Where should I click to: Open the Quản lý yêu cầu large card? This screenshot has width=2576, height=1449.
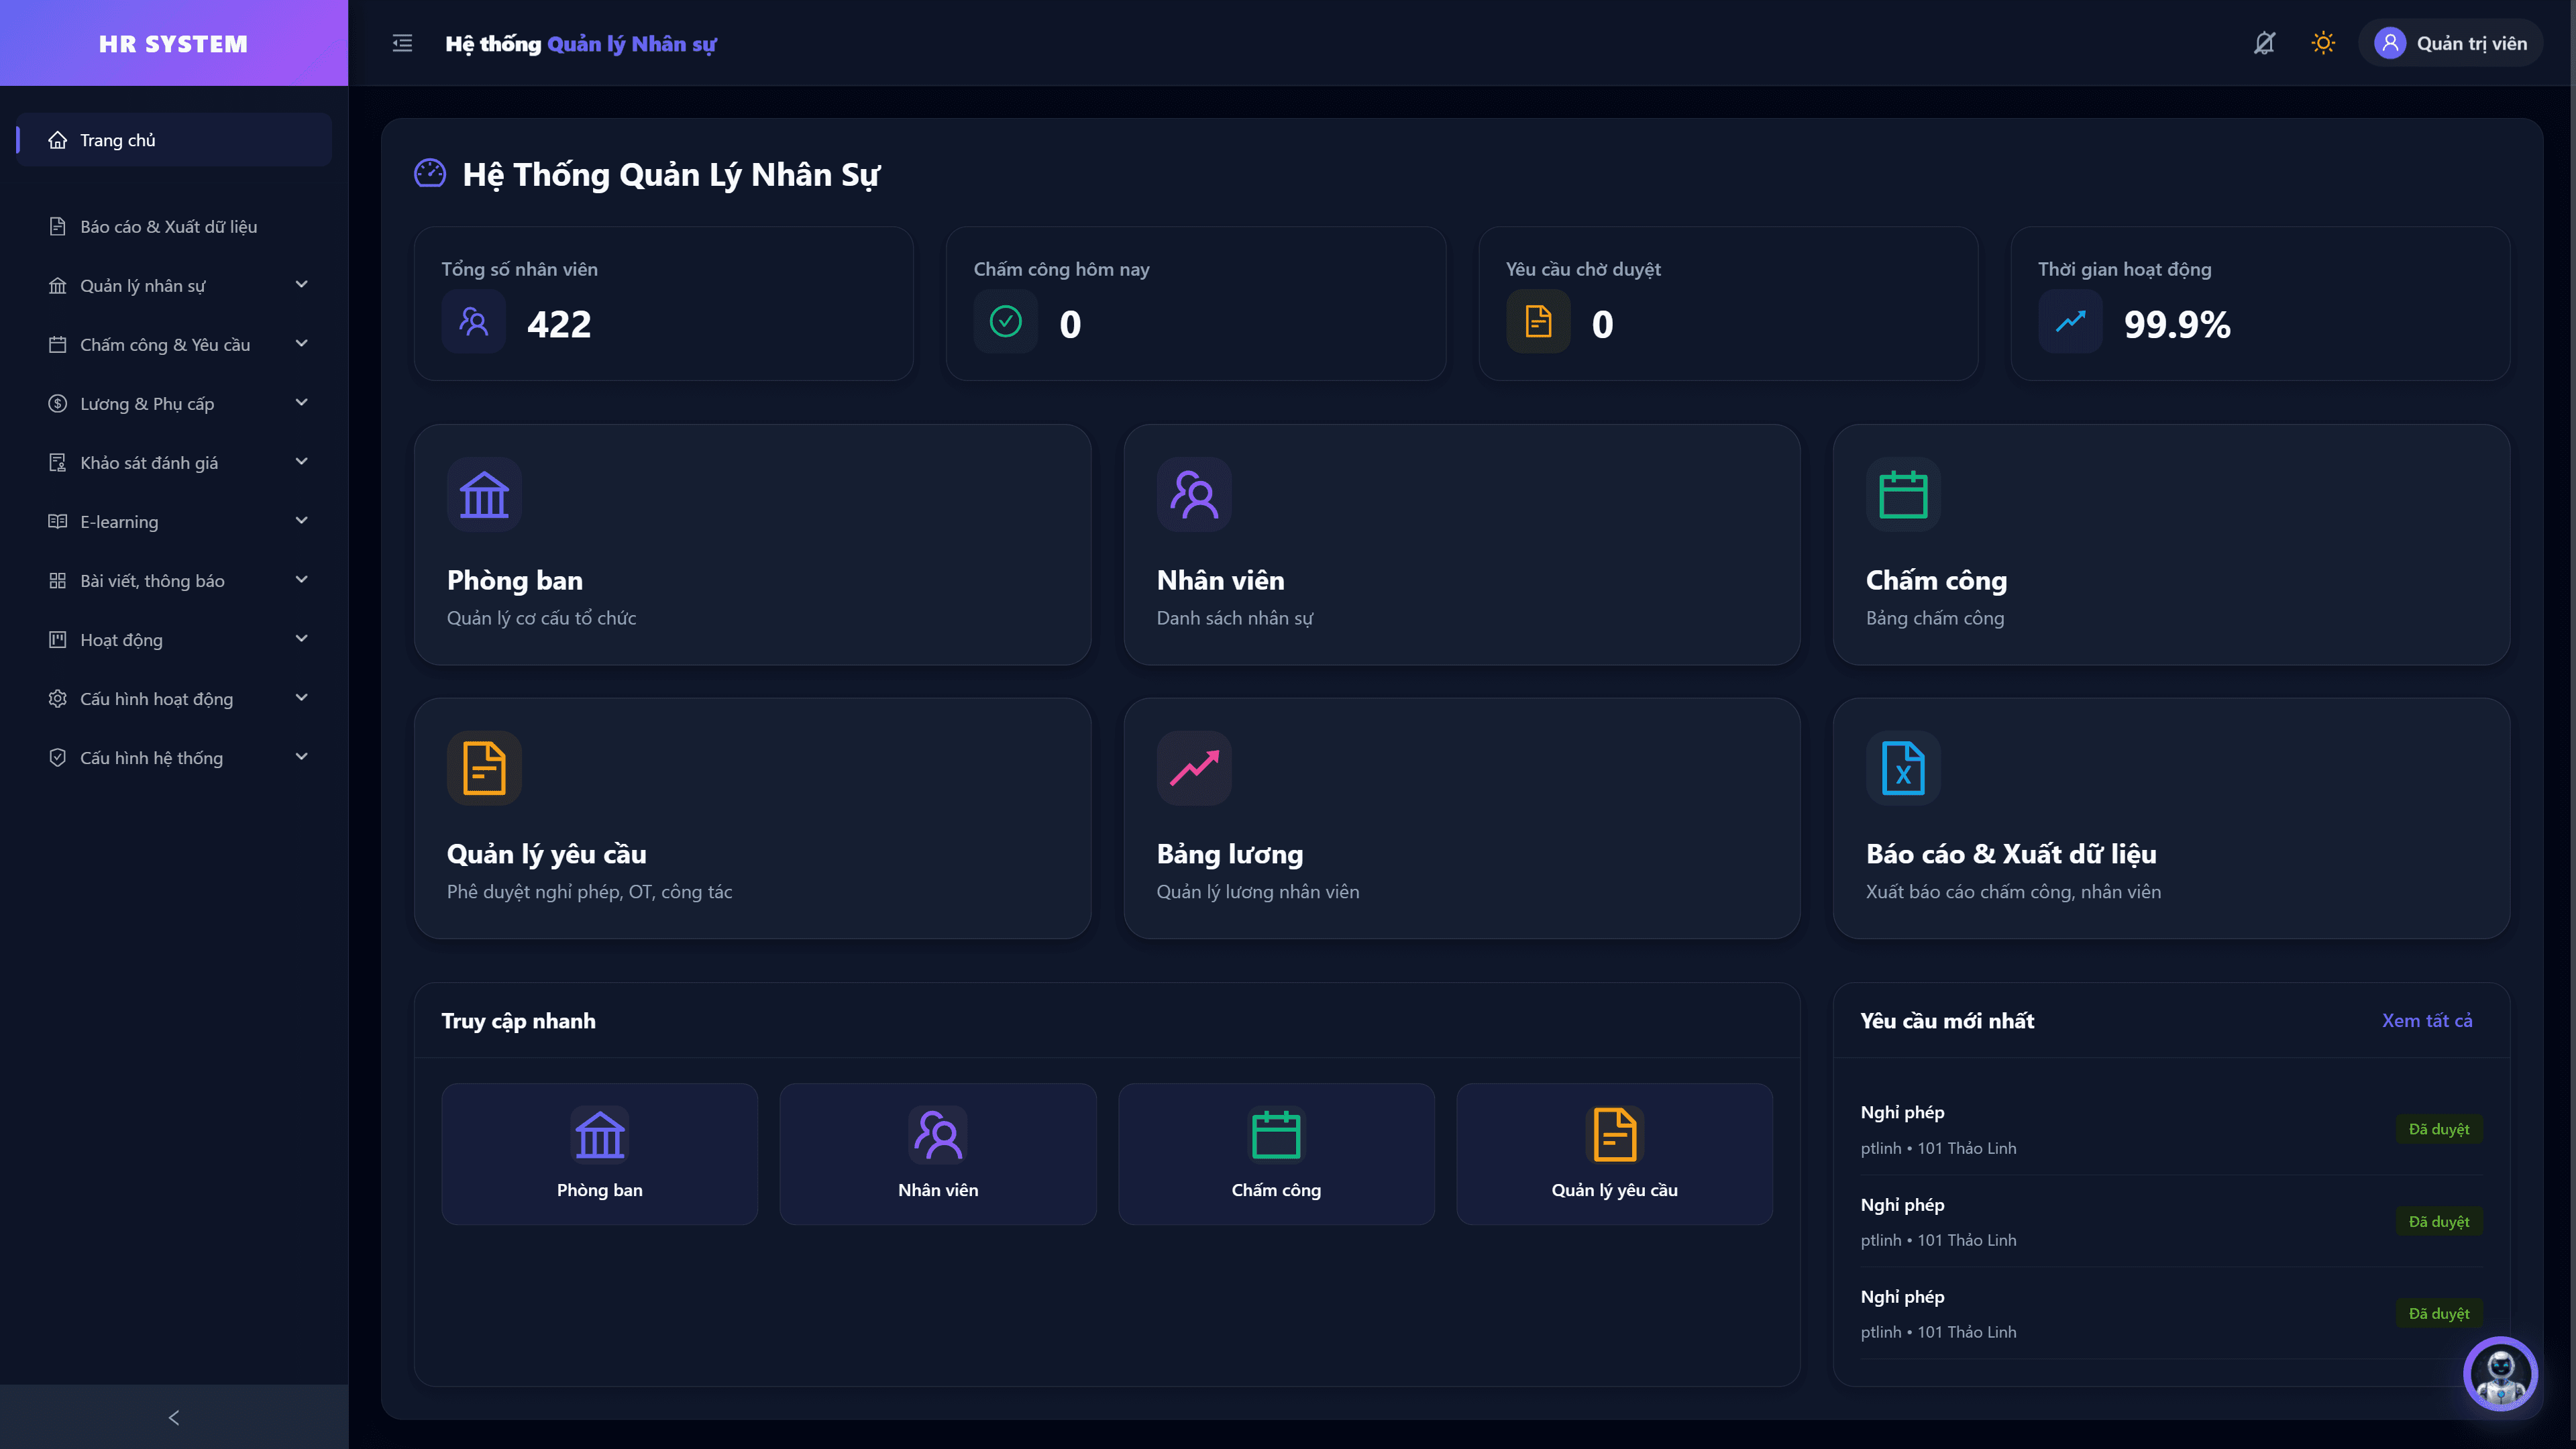pos(752,818)
